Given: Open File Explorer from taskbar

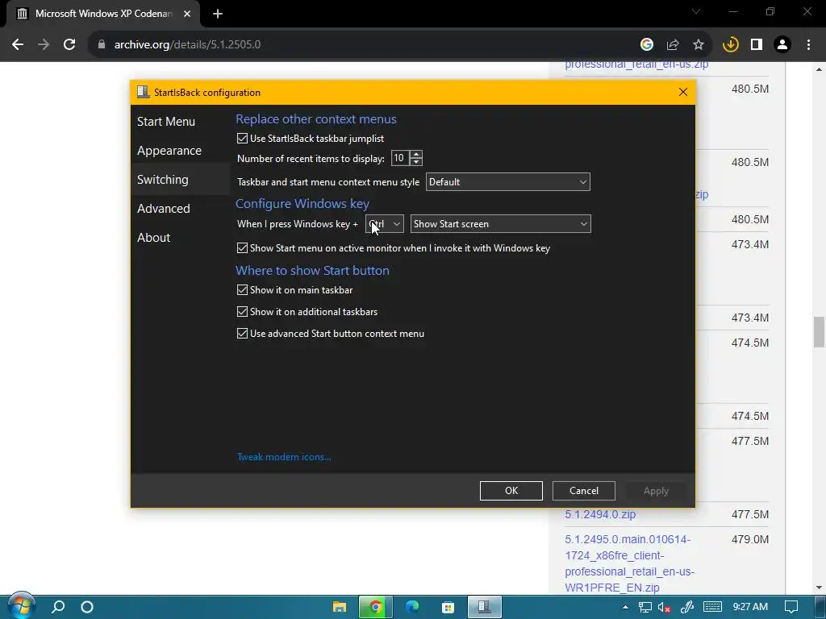Looking at the screenshot, I should (340, 607).
